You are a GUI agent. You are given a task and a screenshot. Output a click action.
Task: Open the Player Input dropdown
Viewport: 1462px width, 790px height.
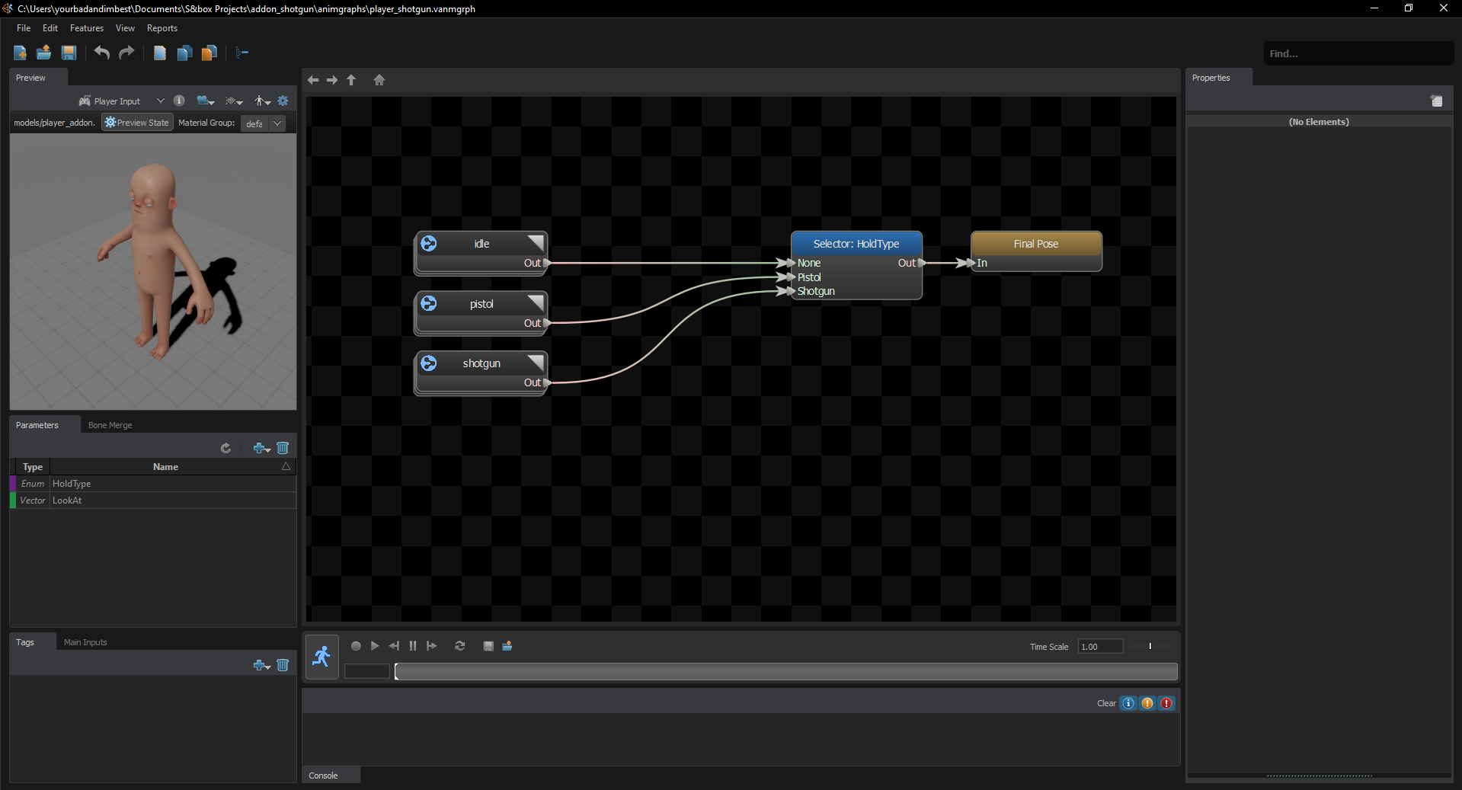tap(160, 100)
